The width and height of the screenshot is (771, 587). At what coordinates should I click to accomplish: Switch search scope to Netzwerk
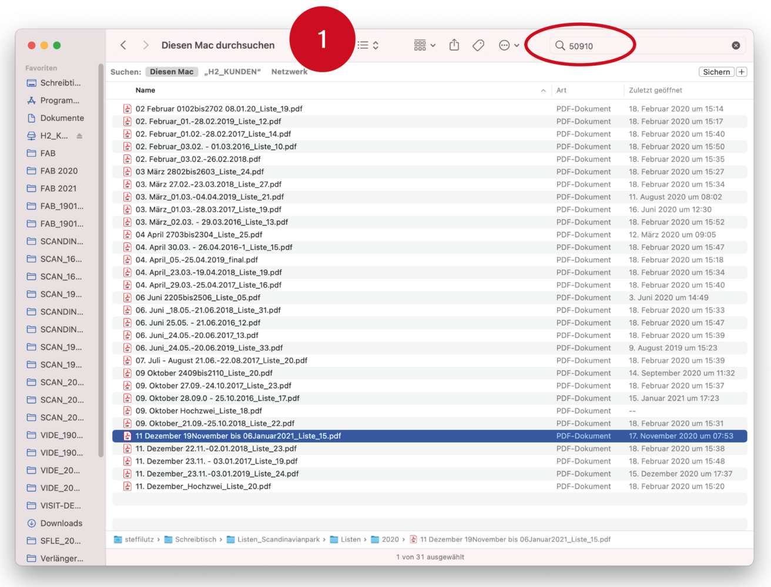pos(289,72)
